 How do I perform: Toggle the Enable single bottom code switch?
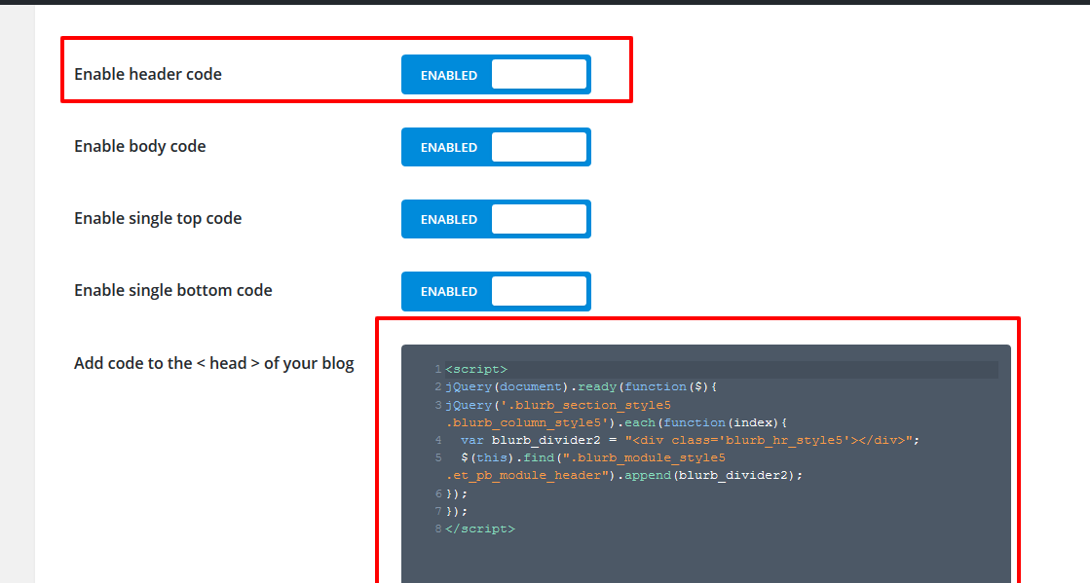tap(496, 291)
